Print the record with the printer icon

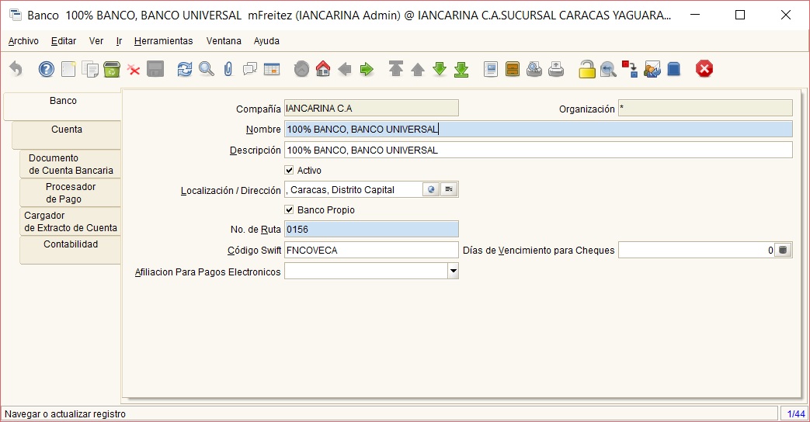pos(556,68)
